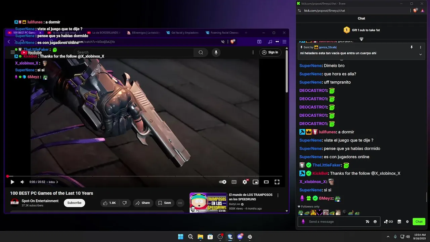This screenshot has width=430, height=242.
Task: Open username KickBot in chat
Action: pyautogui.click(x=320, y=173)
